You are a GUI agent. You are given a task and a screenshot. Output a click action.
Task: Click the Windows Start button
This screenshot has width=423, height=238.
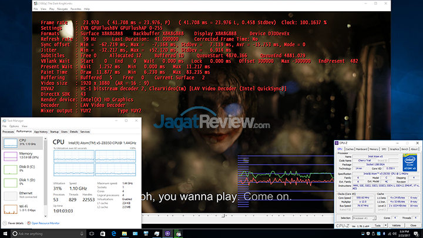point(5,233)
